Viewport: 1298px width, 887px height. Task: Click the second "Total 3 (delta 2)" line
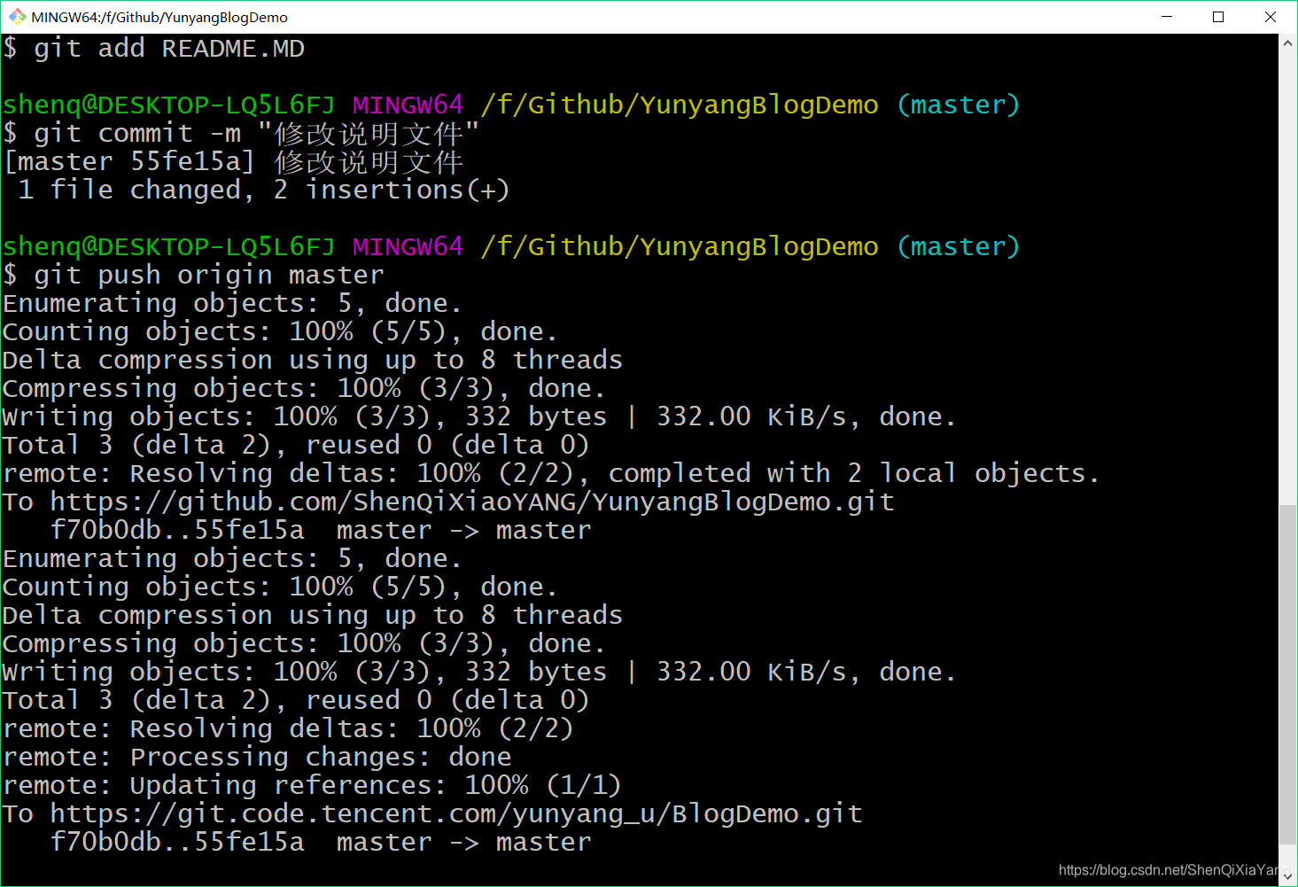(x=296, y=701)
